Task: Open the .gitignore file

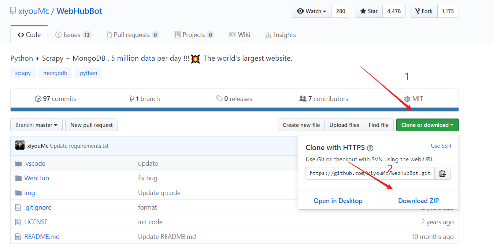Action: (38, 207)
